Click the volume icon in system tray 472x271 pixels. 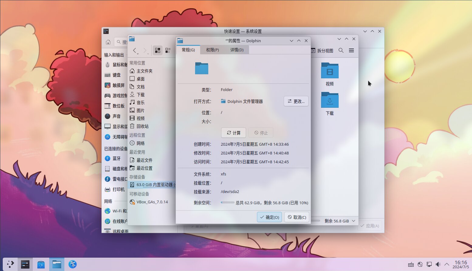point(438,264)
